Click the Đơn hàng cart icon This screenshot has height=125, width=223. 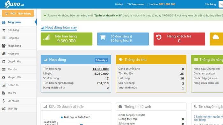tap(4, 30)
